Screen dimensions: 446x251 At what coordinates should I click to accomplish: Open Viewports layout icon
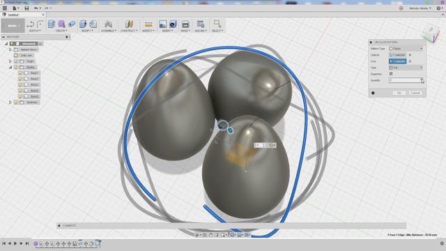point(247,235)
